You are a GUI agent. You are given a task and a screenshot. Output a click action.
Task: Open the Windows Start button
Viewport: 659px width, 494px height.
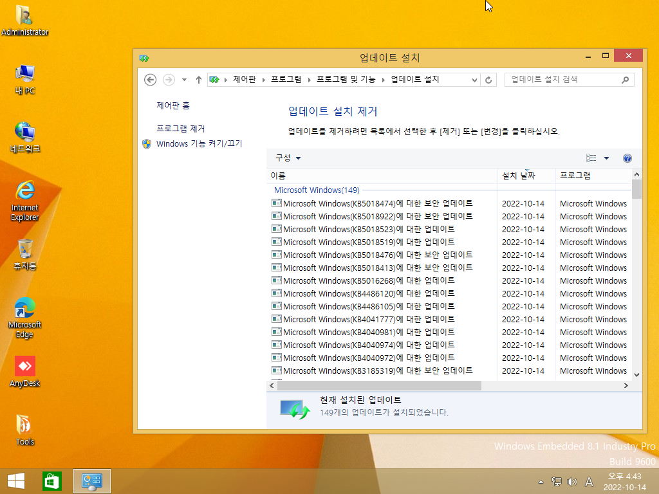point(16,481)
